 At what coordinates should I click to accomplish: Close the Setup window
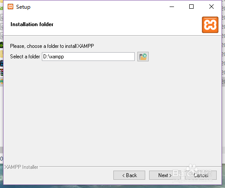(211, 7)
